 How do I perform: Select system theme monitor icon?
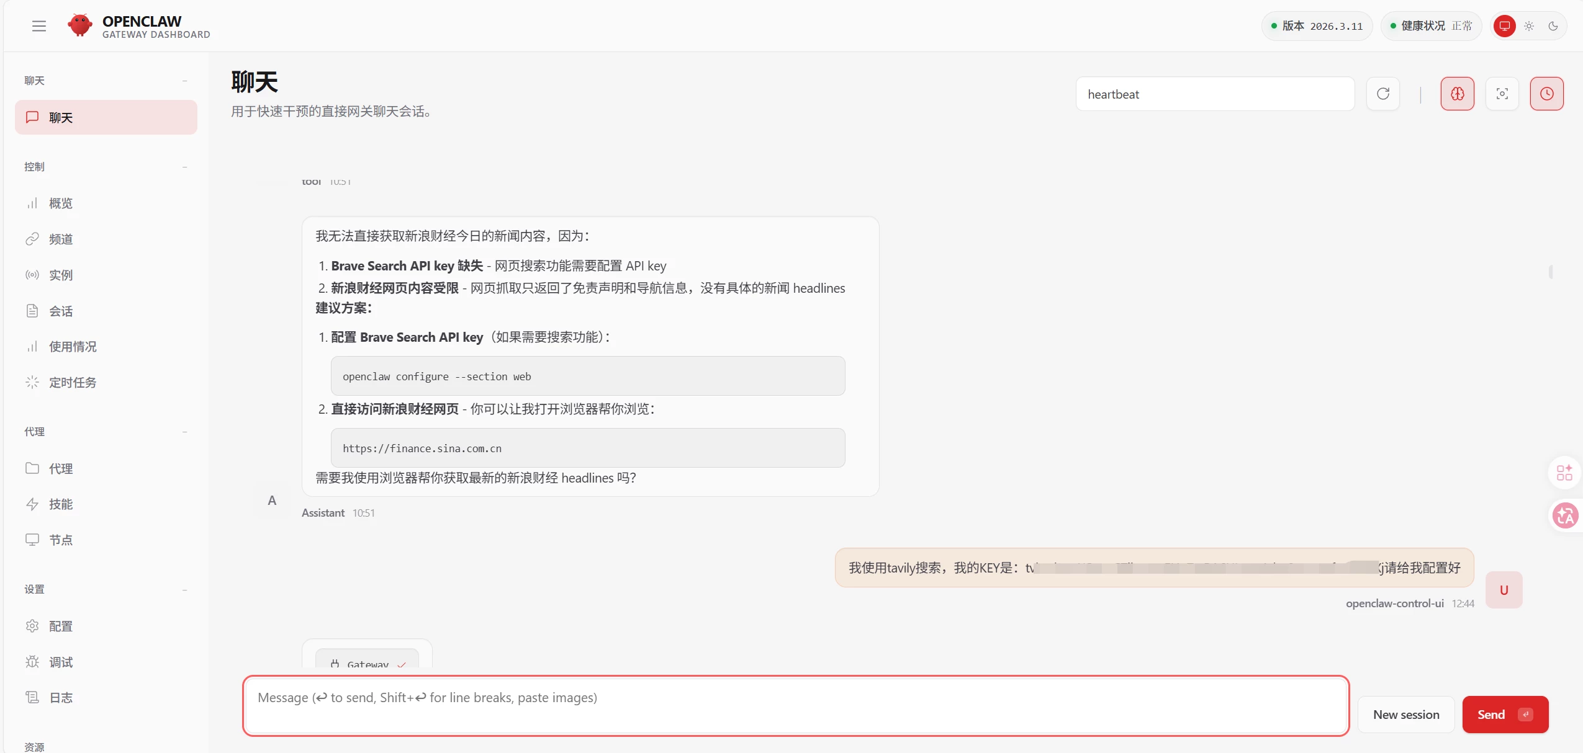(x=1505, y=26)
